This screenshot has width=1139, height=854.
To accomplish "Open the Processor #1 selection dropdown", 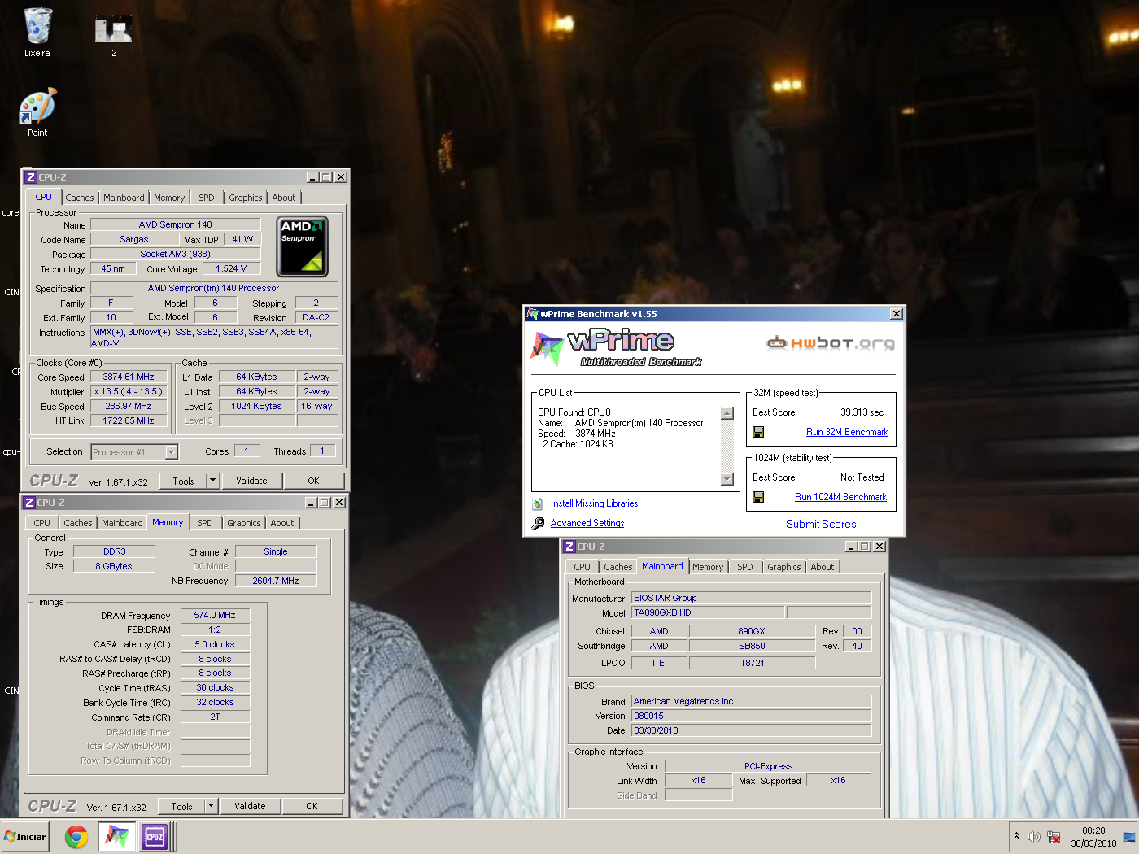I will tap(172, 452).
